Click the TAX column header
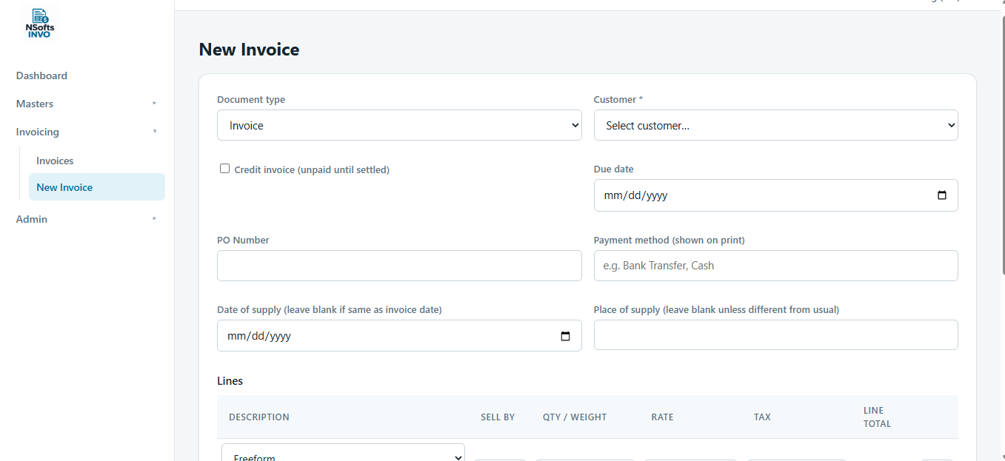The width and height of the screenshot is (1005, 461). point(762,417)
